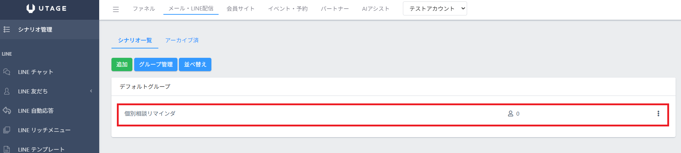Click the シナリオ管理 list icon
681x153 pixels.
(7, 29)
